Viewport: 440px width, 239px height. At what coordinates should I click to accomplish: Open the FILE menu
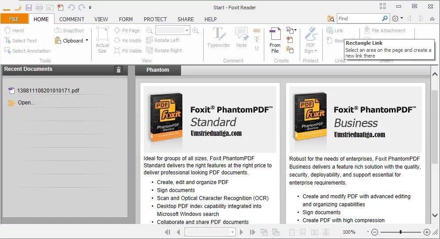coord(14,19)
